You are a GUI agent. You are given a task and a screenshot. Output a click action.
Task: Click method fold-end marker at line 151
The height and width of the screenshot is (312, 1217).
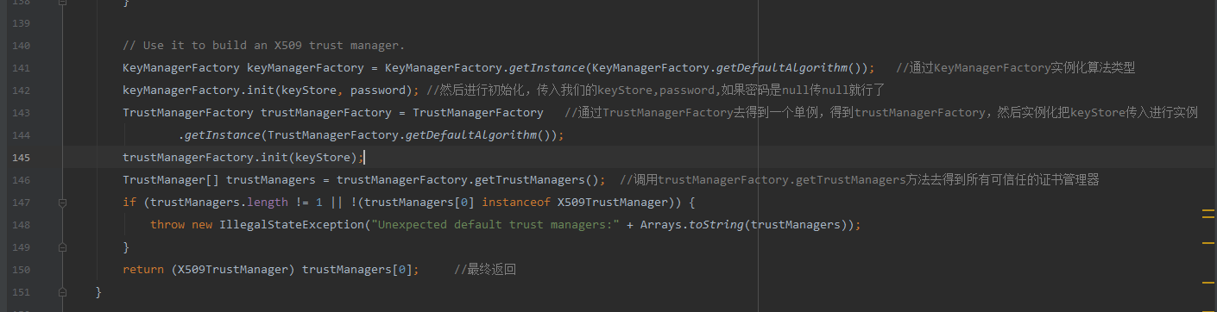coord(63,292)
